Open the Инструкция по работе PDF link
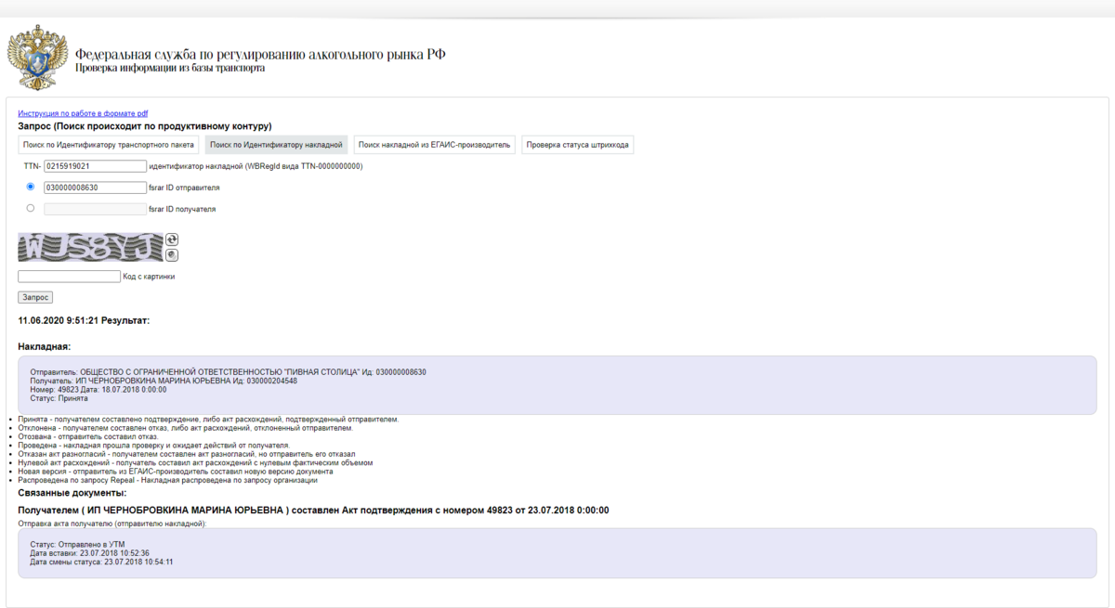Image resolution: width=1115 pixels, height=608 pixels. click(x=83, y=113)
